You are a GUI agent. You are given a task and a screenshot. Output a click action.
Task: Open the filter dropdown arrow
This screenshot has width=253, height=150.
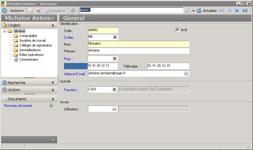point(193,11)
